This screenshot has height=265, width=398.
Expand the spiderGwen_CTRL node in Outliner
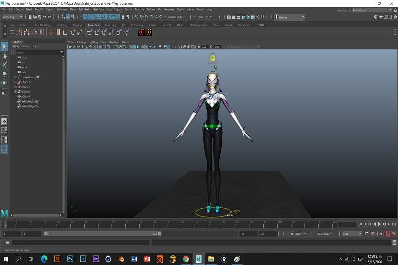tap(15, 77)
